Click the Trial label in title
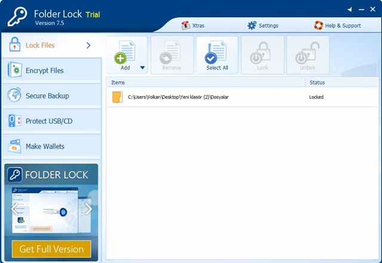This screenshot has height=263, width=382. pyautogui.click(x=93, y=14)
